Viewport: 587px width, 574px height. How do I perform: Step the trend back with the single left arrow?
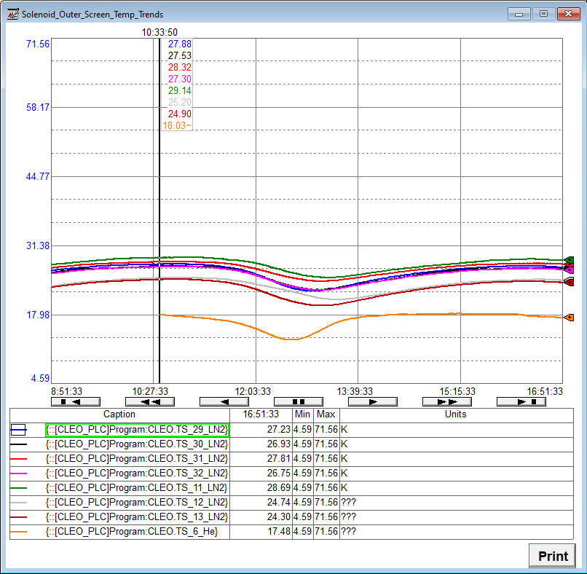[x=224, y=401]
